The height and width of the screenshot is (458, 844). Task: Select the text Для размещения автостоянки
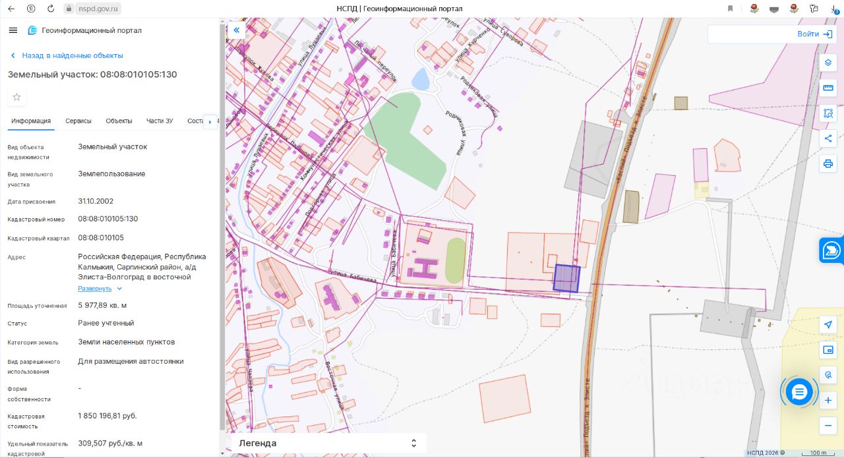[131, 361]
